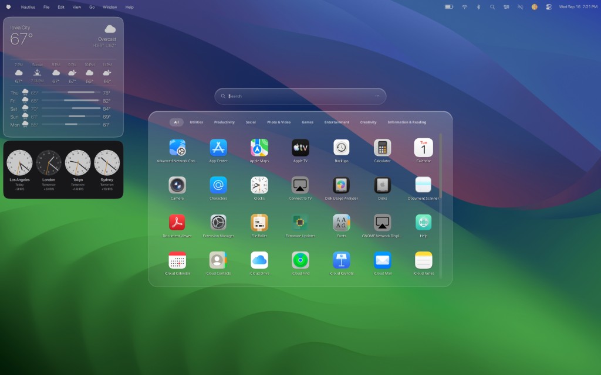Open Spotlight search magnifier in menu bar
This screenshot has width=601, height=375.
[492, 7]
